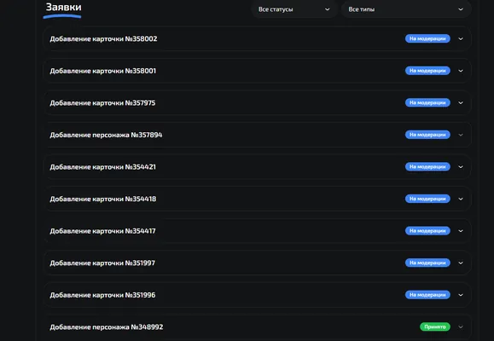The image size is (494, 341).
Task: Open the "Все статусы" status filter dropdown
Action: [294, 9]
